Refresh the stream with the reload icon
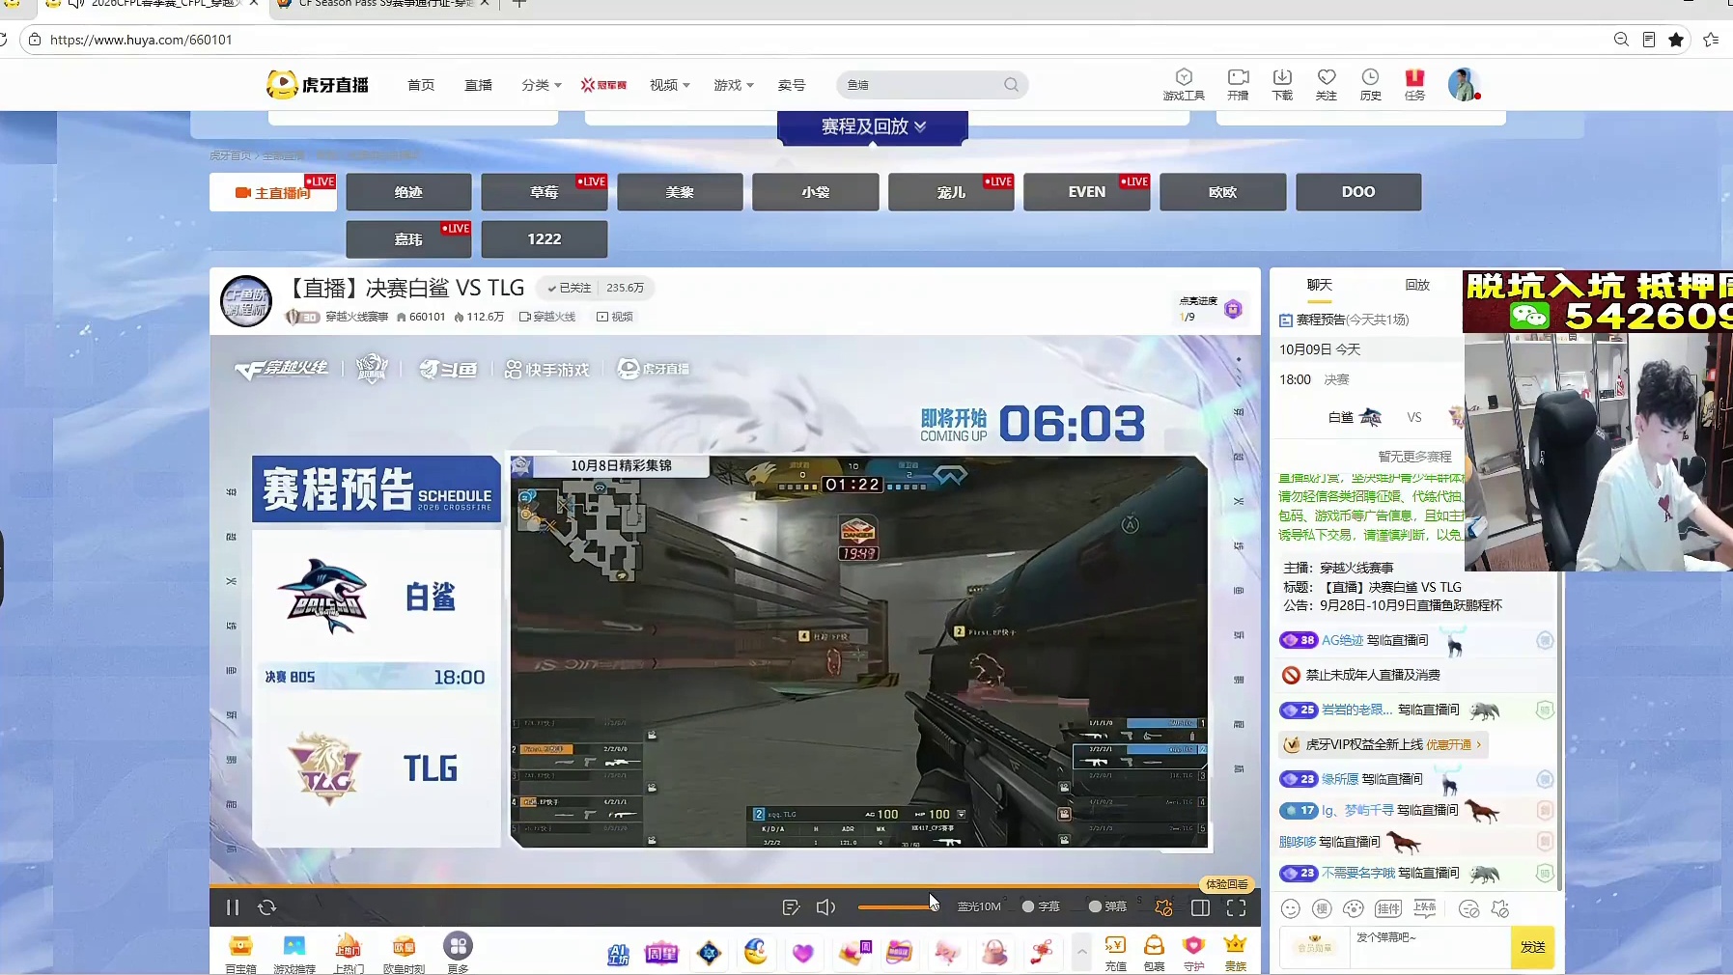Viewport: 1733px width, 975px height. [267, 907]
